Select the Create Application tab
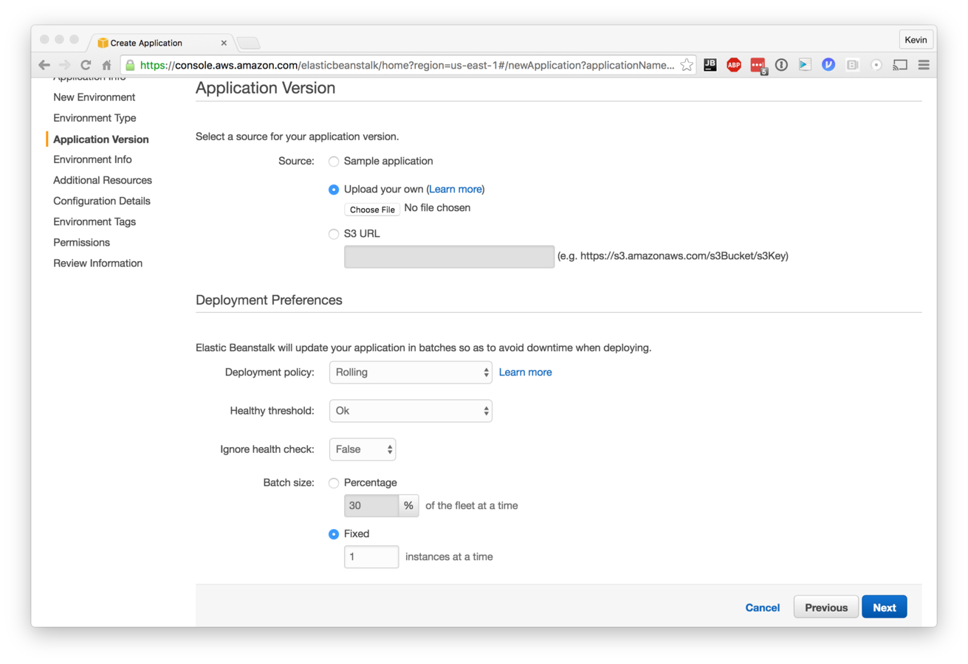The height and width of the screenshot is (664, 968). coord(159,43)
